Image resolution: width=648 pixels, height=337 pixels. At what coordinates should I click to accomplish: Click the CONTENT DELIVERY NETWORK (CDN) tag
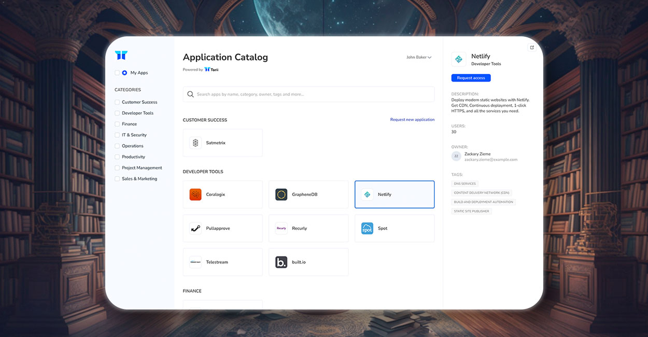coord(482,193)
